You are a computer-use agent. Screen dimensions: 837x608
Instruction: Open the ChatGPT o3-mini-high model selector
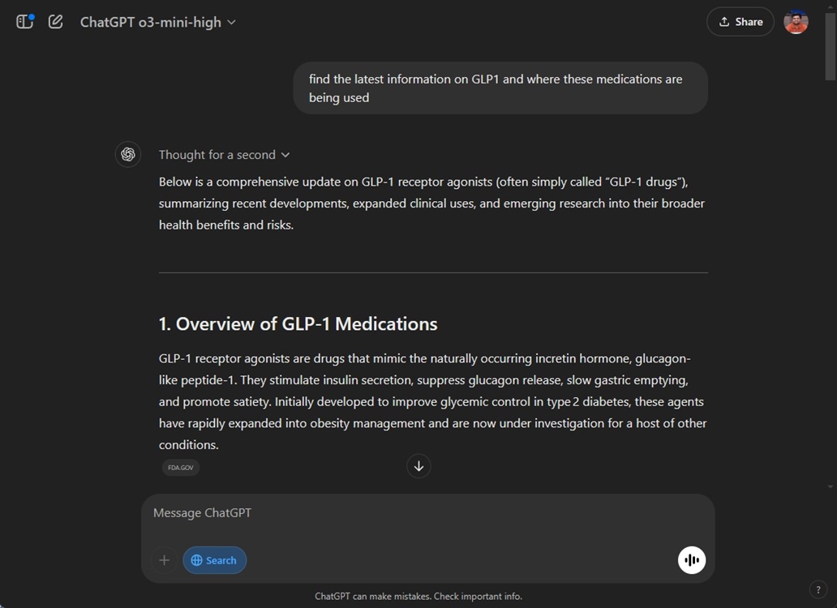tap(158, 22)
